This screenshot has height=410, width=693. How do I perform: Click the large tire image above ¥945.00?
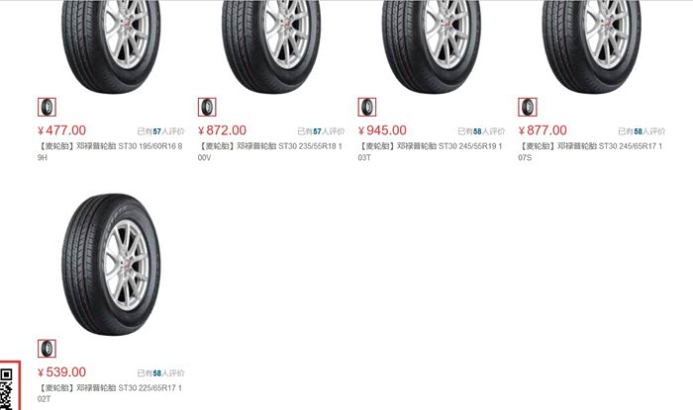[432, 46]
